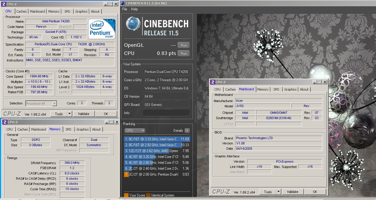Select ranking row 3 AMD Opteron 7.95

[157, 151]
